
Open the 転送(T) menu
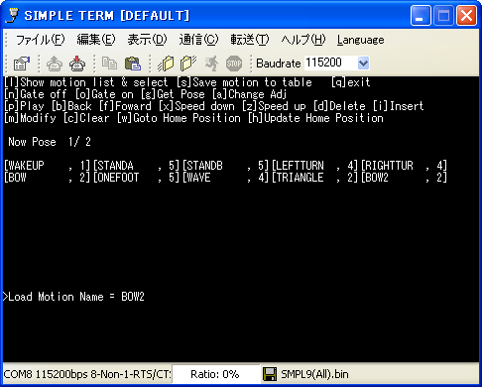[x=250, y=40]
